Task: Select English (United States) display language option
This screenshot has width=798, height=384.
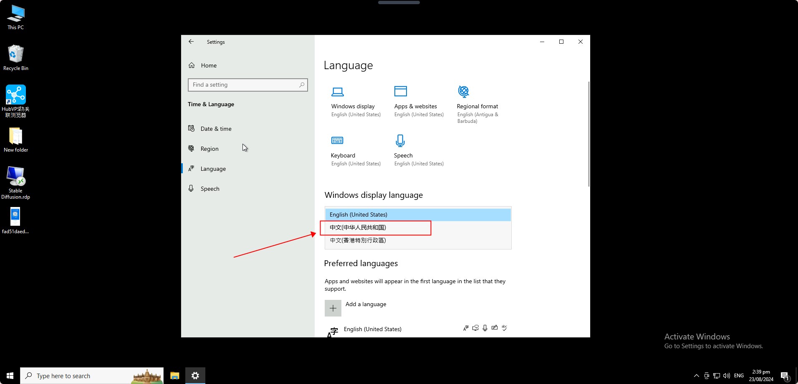Action: click(418, 214)
